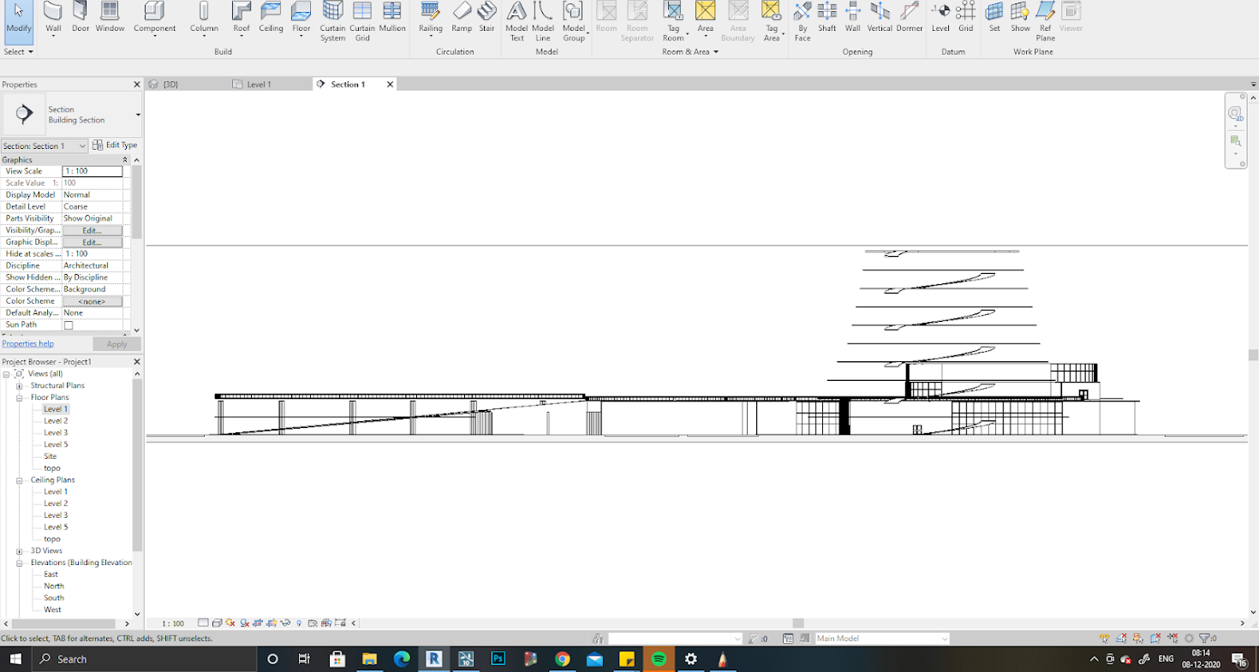Viewport: 1259px width, 672px height.
Task: Select the By Face opening tool
Action: click(x=802, y=22)
